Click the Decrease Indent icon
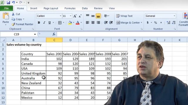This screenshot has height=105, width=188. [x=106, y=22]
